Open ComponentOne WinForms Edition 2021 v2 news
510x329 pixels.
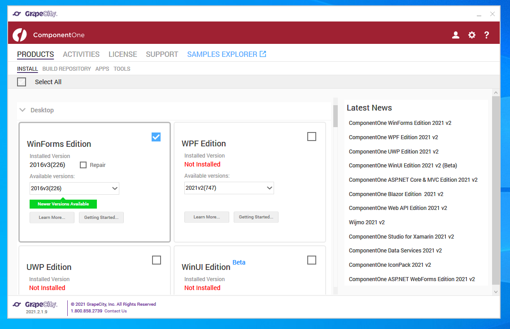pos(400,123)
